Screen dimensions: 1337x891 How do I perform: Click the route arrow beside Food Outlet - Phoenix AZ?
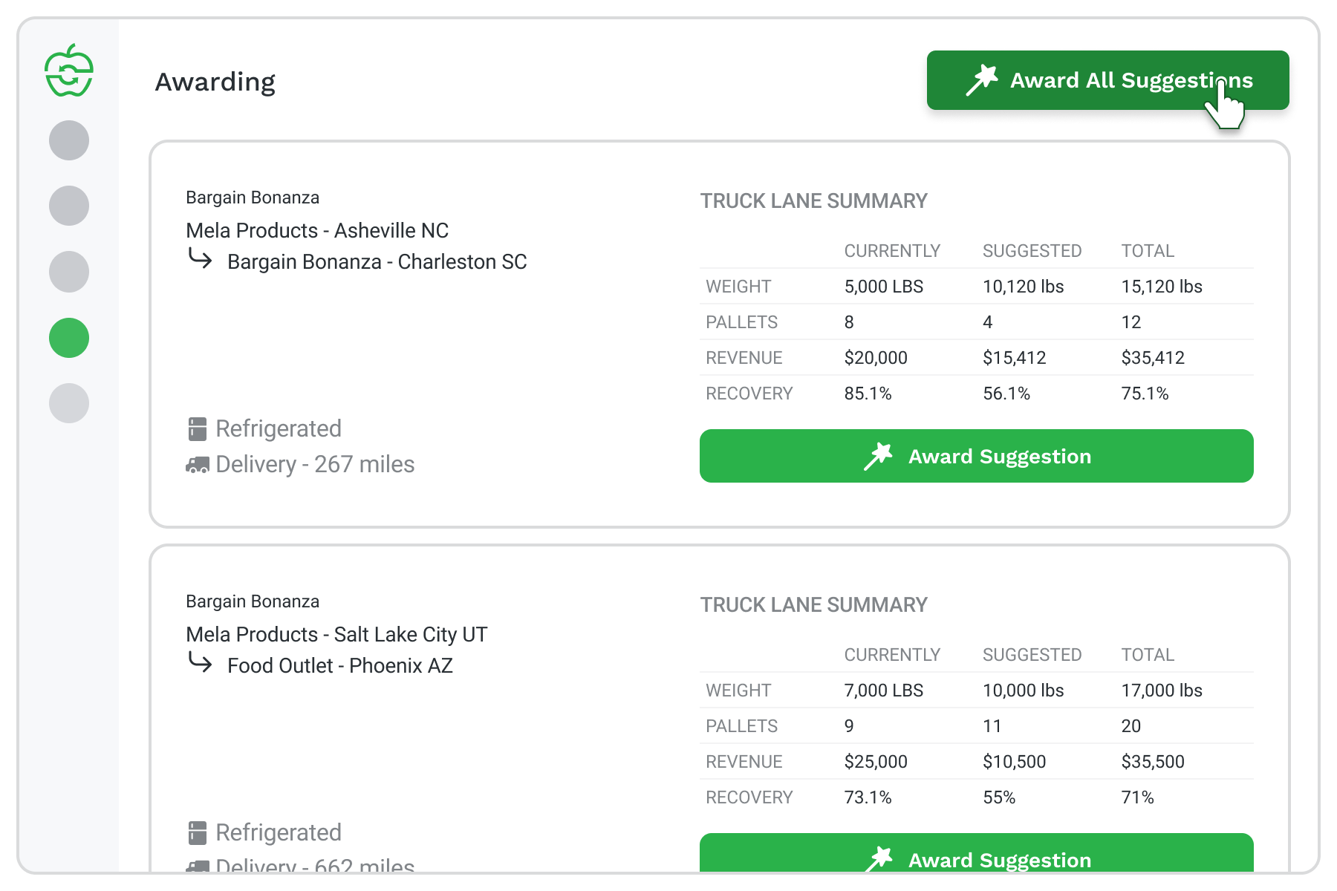[200, 662]
